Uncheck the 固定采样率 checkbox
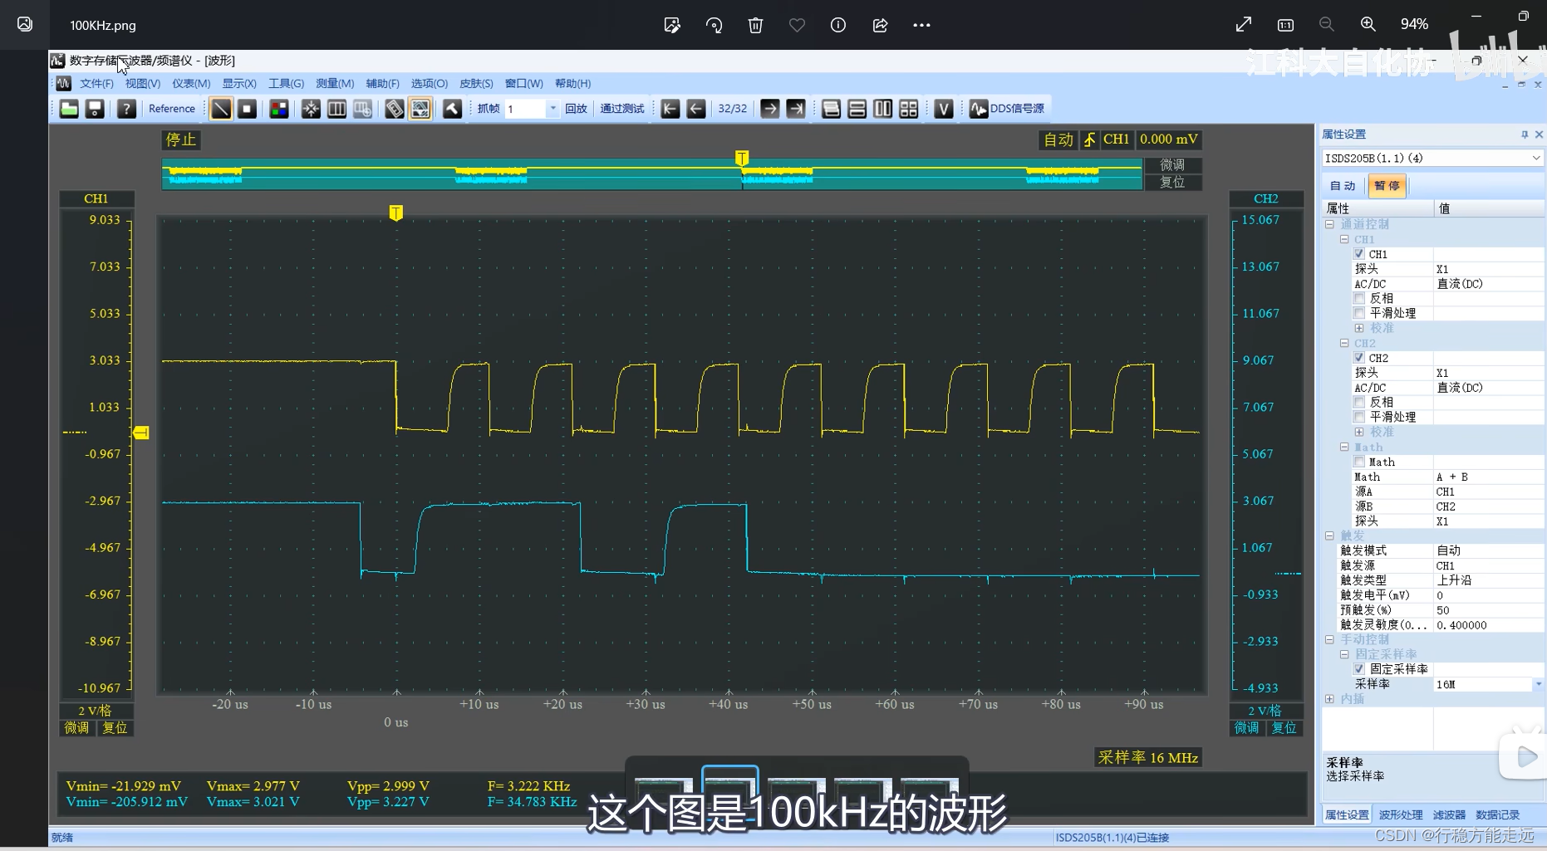Viewport: 1547px width, 851px height. 1359,669
